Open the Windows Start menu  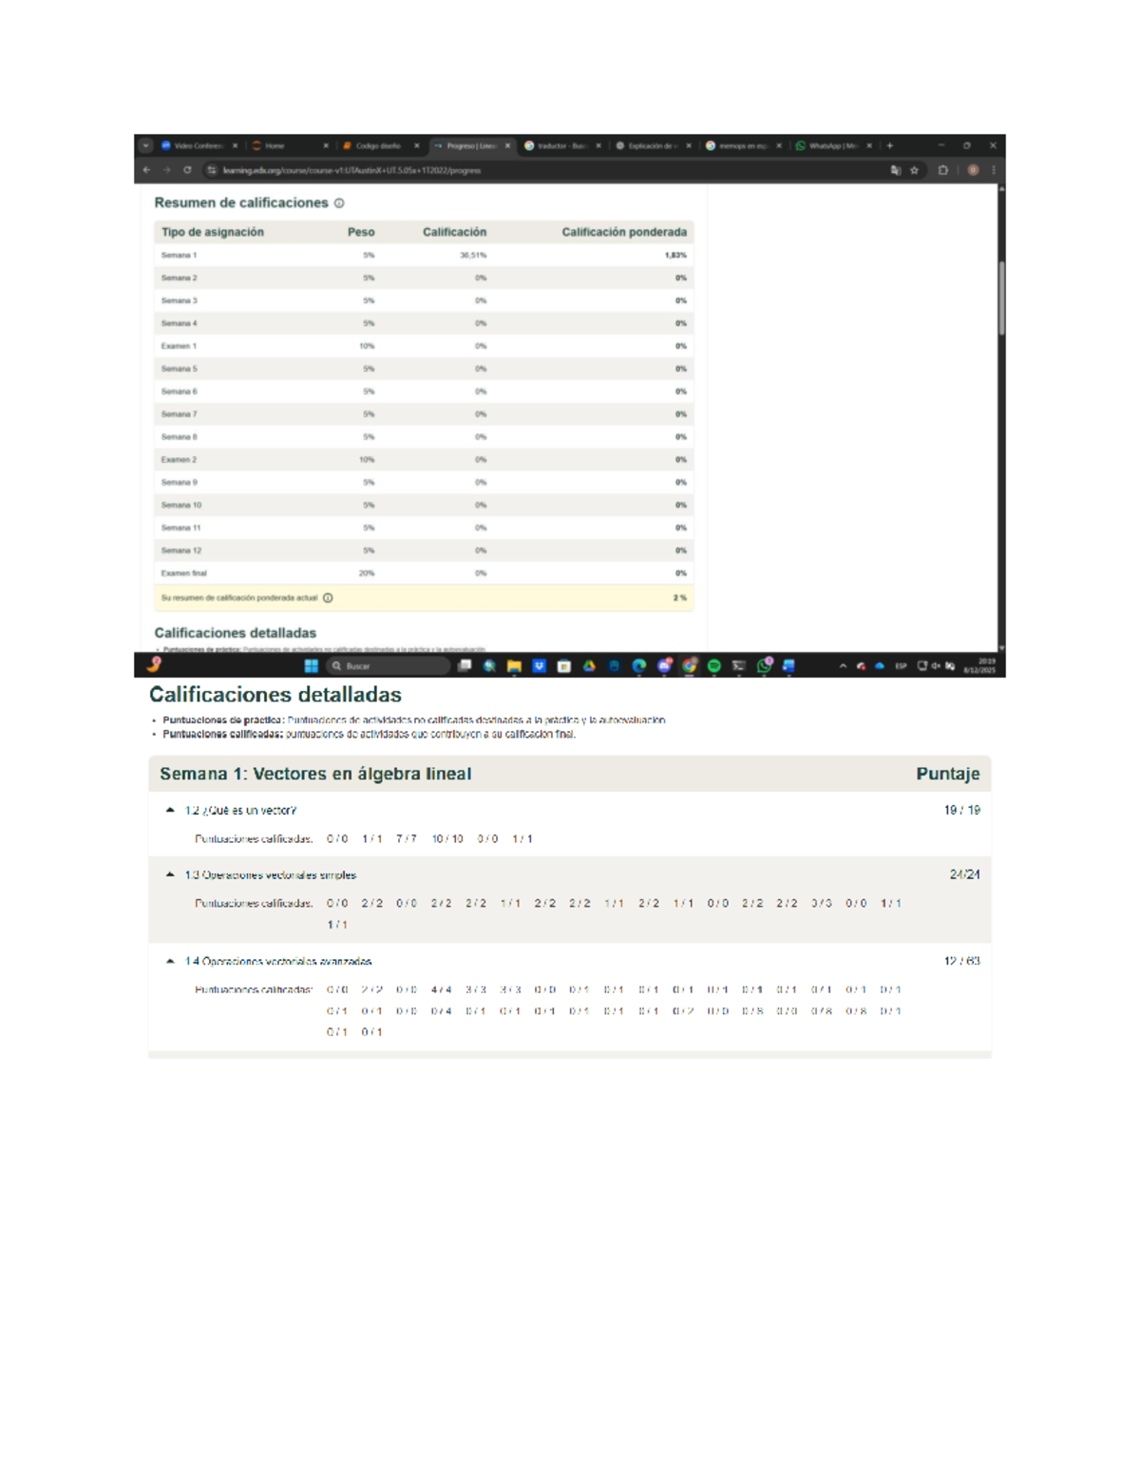point(311,666)
